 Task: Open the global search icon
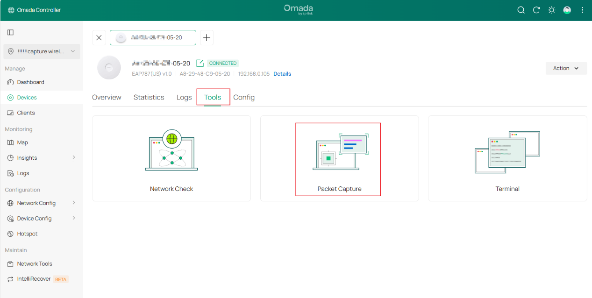tap(521, 10)
